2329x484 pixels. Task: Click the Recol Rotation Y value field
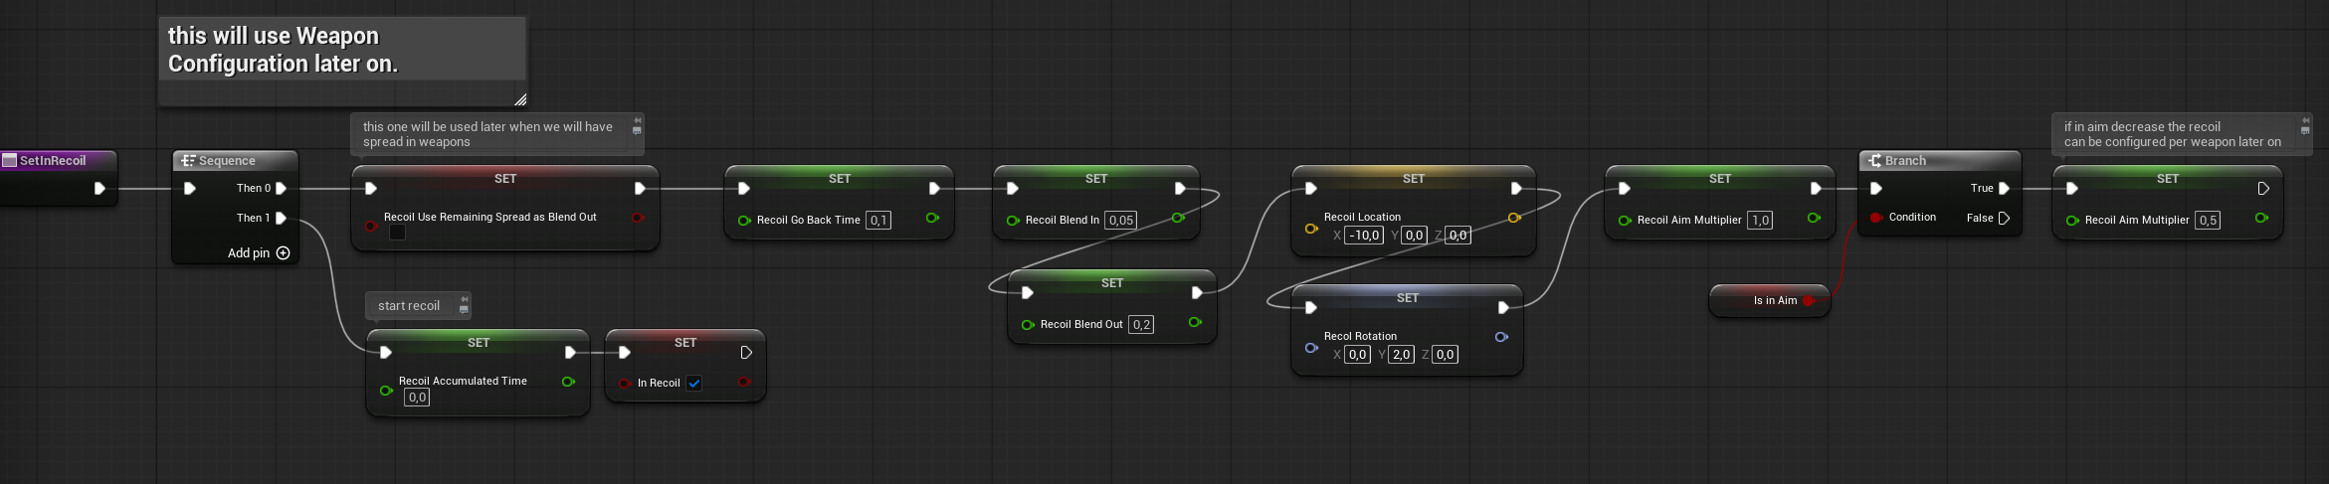coord(1401,355)
